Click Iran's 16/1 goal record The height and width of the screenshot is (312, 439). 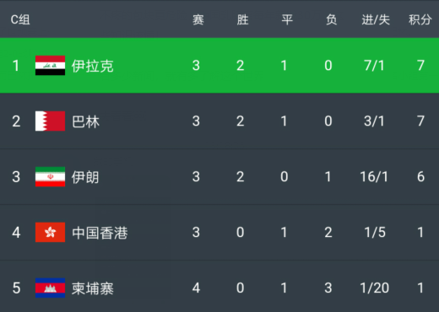point(374,177)
